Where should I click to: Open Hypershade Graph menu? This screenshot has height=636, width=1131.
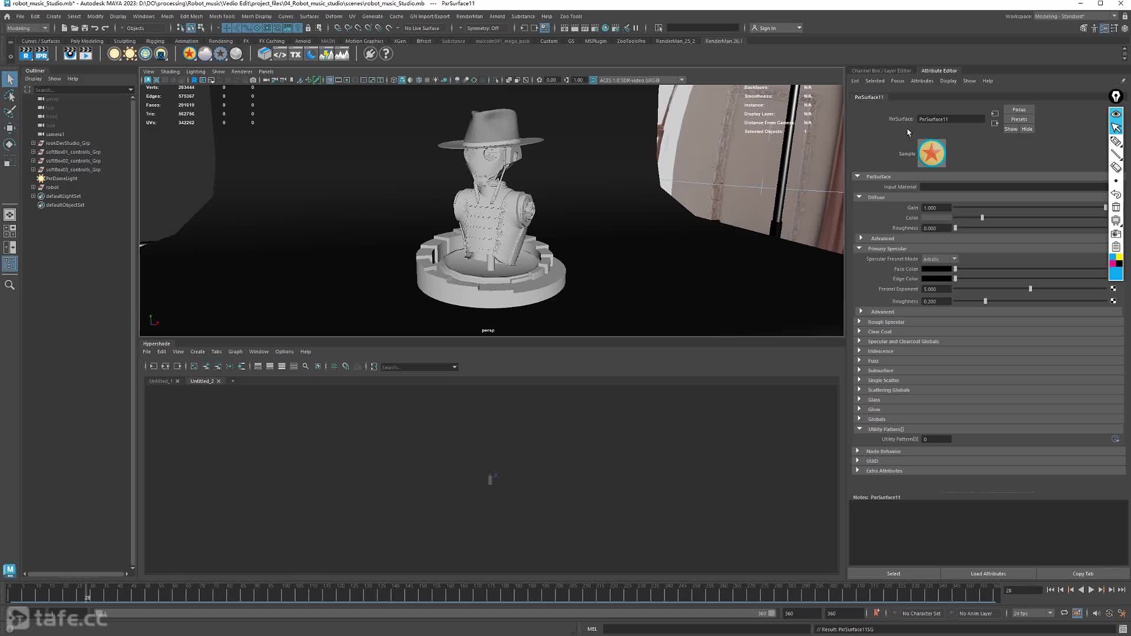[235, 352]
